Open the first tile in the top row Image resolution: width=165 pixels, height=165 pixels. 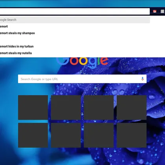click(33, 108)
